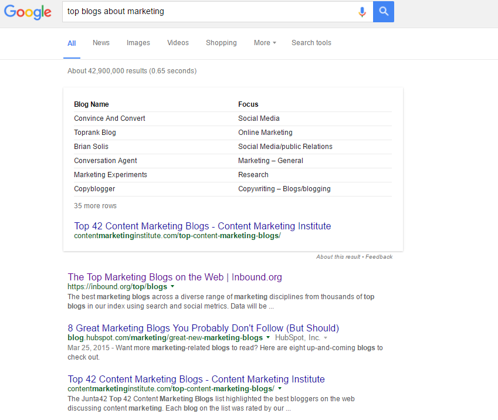
Task: Click the Focus column header
Action: [248, 104]
